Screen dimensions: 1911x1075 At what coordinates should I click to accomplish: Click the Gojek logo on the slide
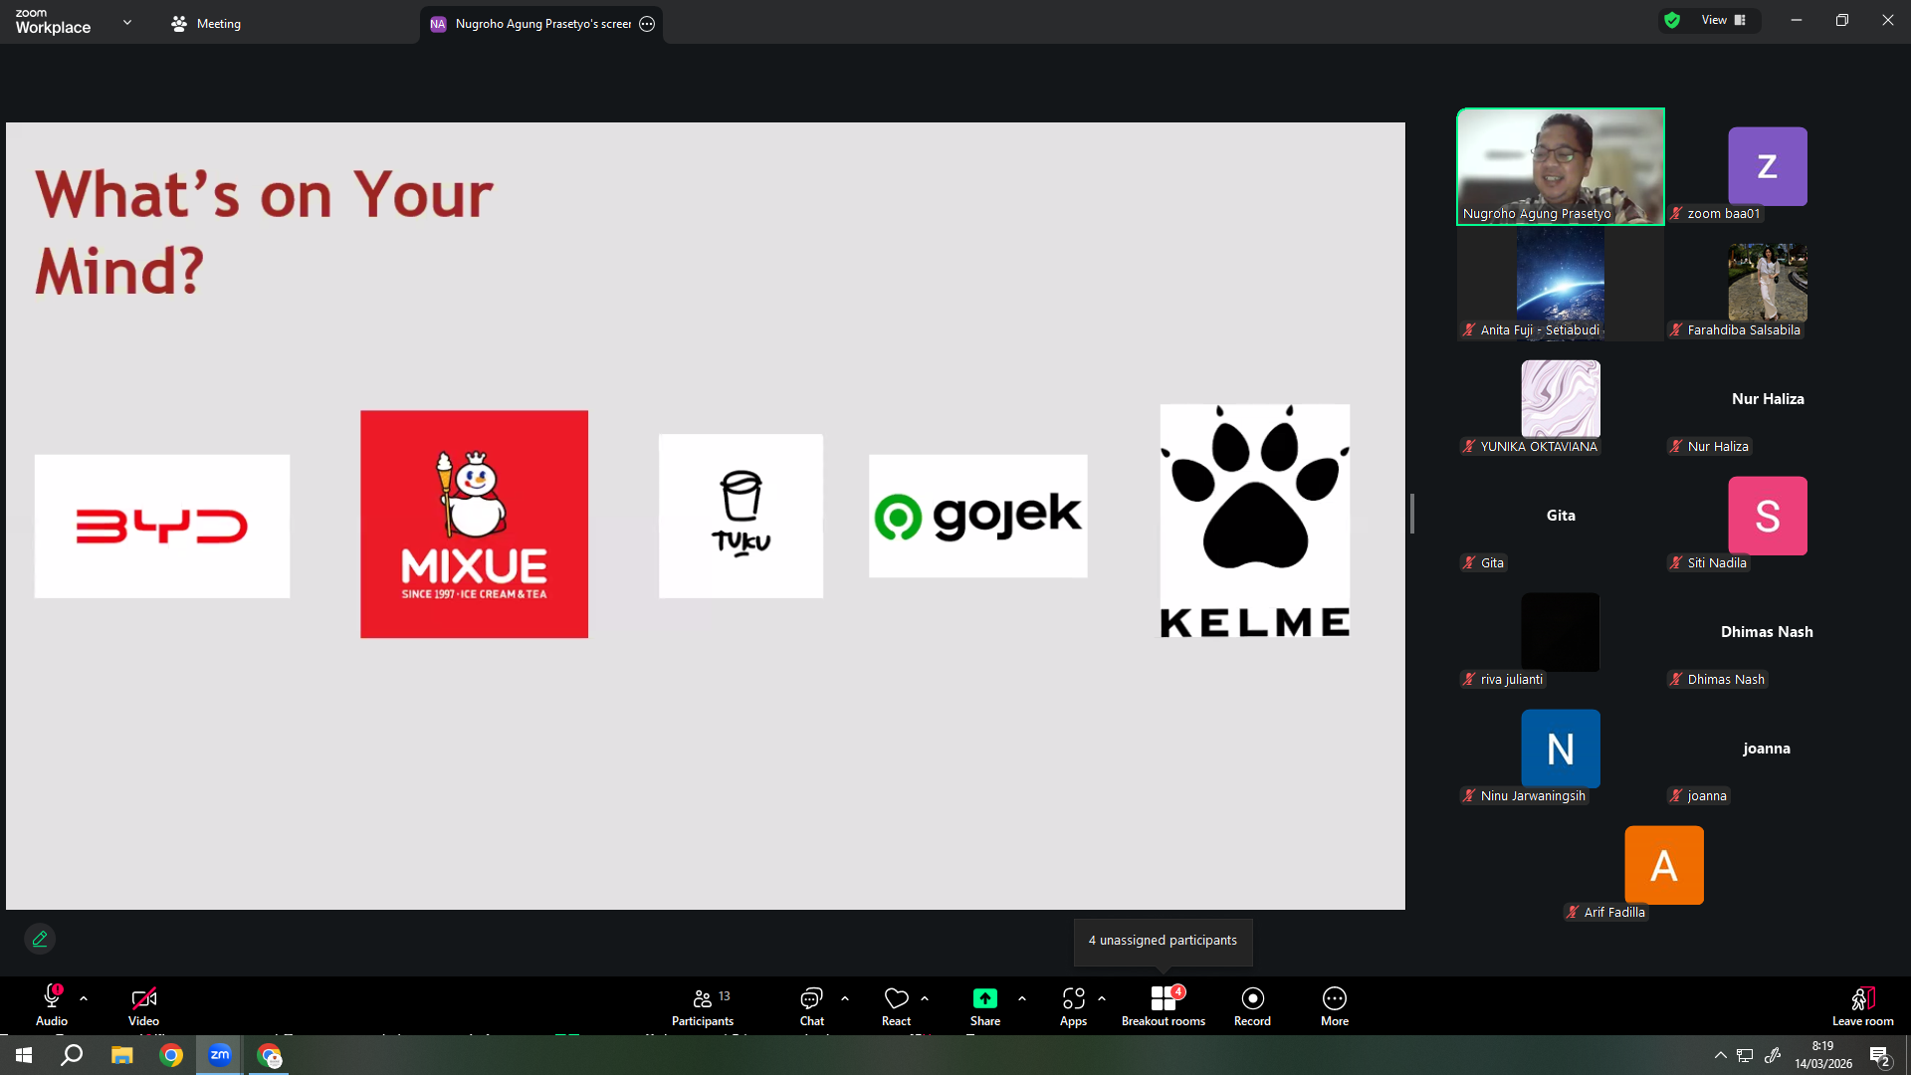(977, 516)
